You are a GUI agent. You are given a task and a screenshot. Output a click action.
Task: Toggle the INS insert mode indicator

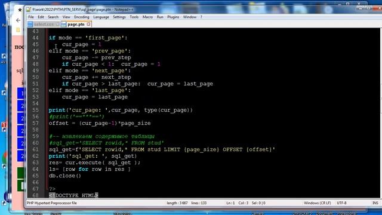pos(375,203)
